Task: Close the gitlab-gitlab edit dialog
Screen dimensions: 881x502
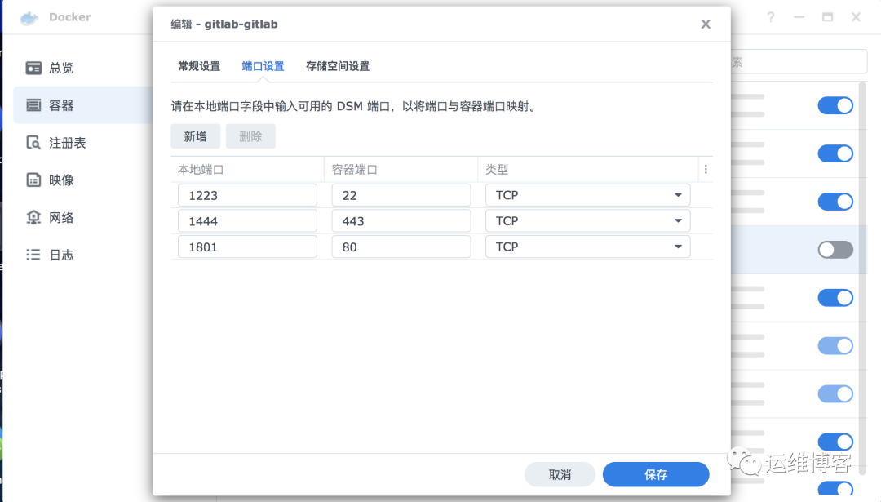Action: pos(706,24)
